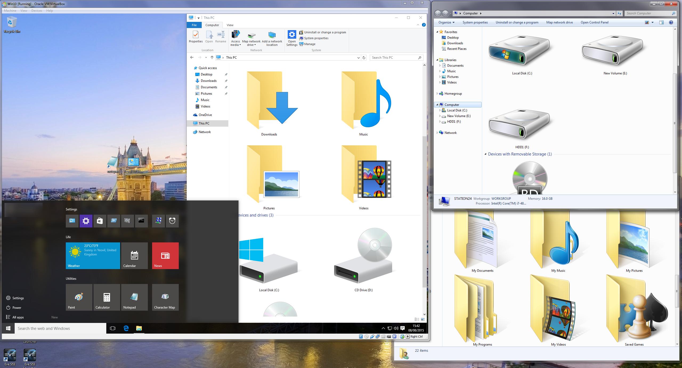
Task: Click the Properties icon in ribbon
Action: pyautogui.click(x=196, y=35)
